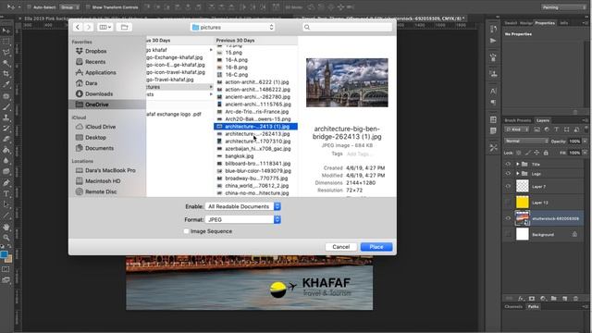Switch to the Paths tab
This screenshot has height=333, width=592.
click(x=533, y=306)
